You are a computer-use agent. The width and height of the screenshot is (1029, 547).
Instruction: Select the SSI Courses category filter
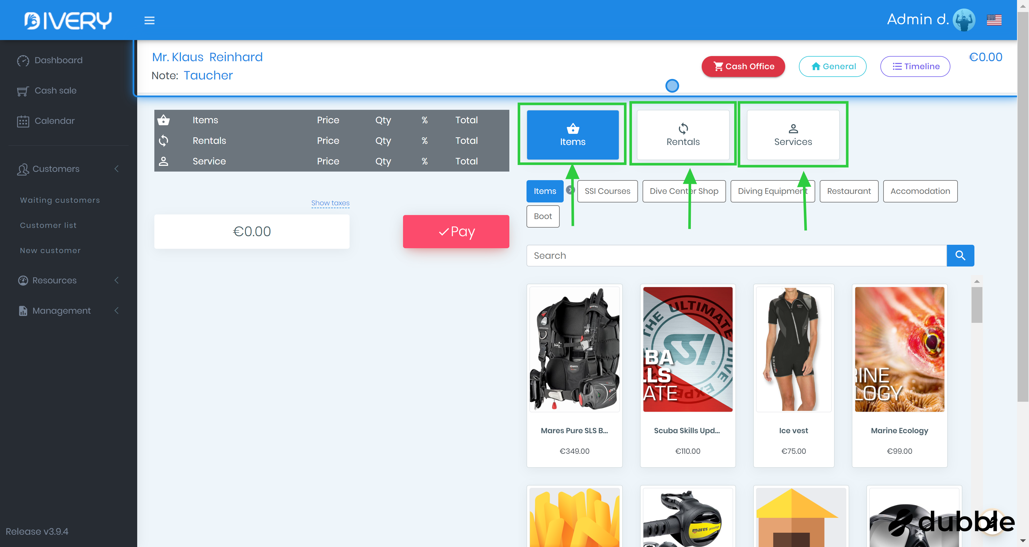pos(607,191)
